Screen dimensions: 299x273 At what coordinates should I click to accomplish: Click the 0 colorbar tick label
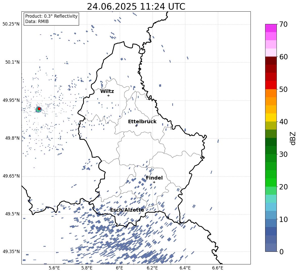tap(281, 252)
